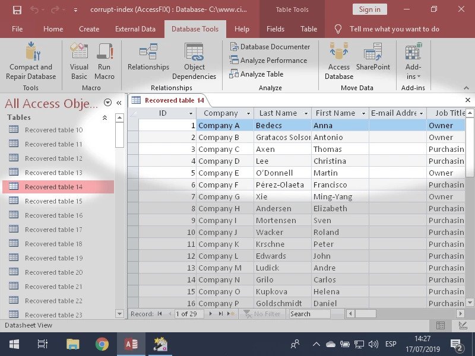The height and width of the screenshot is (356, 475).
Task: Launch the Database Documenter
Action: point(271,46)
